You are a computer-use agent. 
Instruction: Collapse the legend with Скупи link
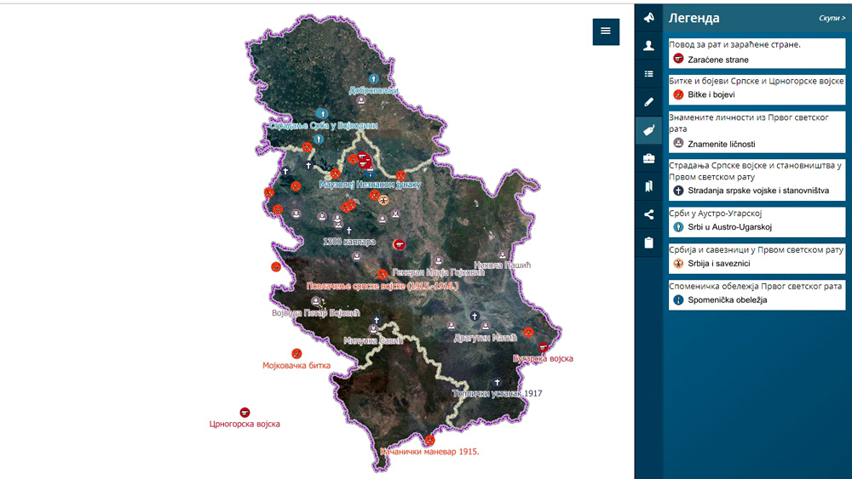(832, 18)
